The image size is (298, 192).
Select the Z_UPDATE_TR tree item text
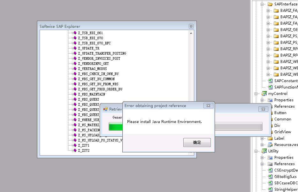(88, 48)
